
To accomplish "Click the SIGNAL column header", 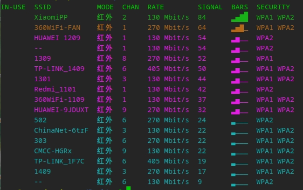I will pos(210,7).
